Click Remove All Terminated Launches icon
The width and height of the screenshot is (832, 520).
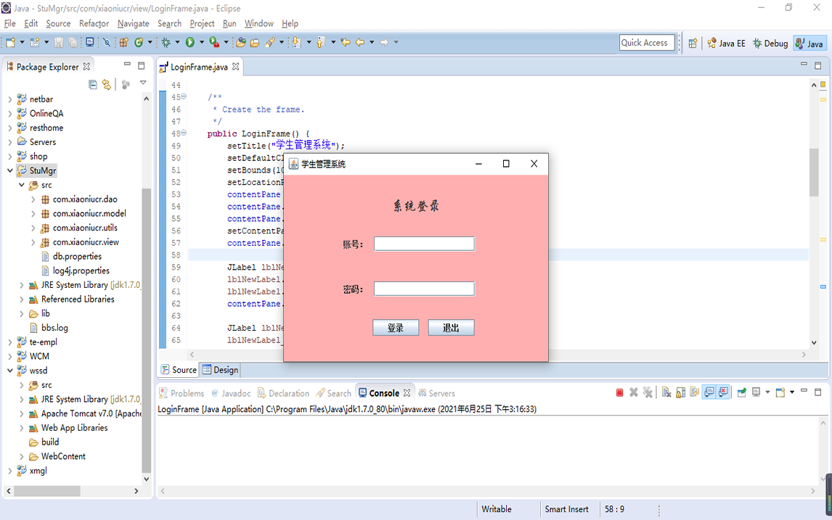(x=648, y=393)
